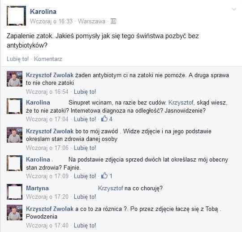Open Karolina's profile from post header name
The height and width of the screenshot is (232, 242).
[x=43, y=12]
